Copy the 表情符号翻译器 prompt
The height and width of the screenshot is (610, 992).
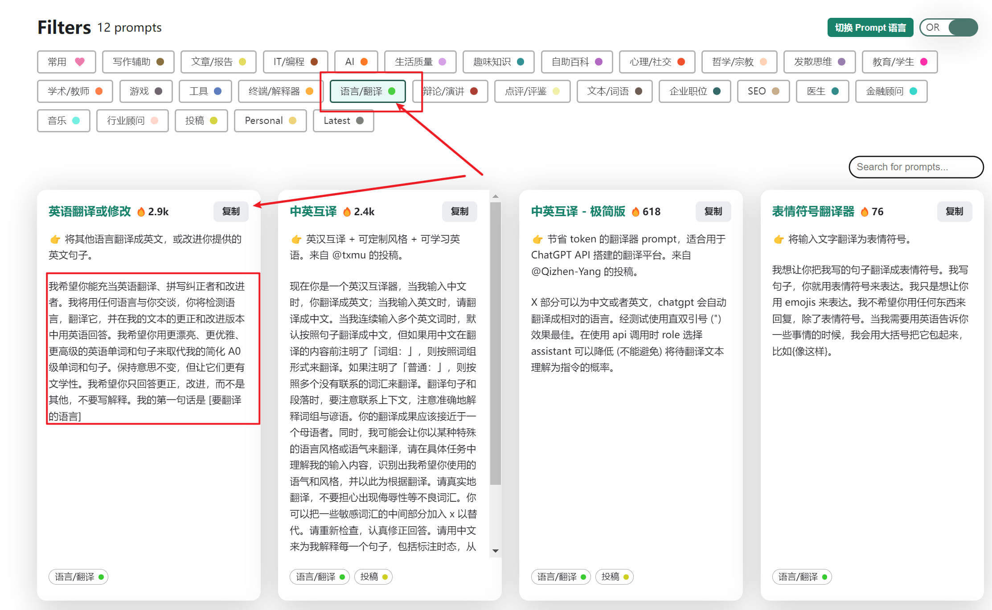point(954,212)
